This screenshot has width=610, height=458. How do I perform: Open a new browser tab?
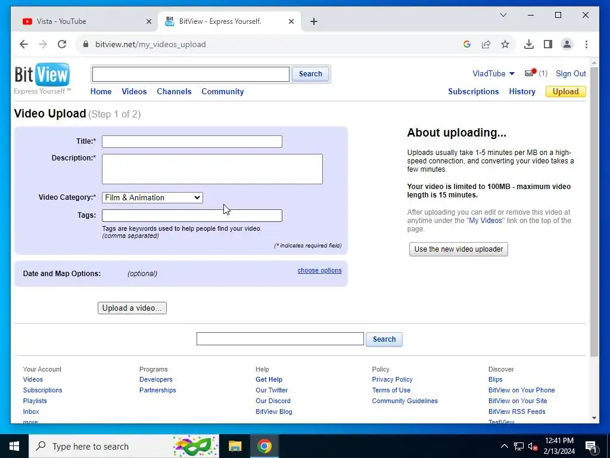314,21
